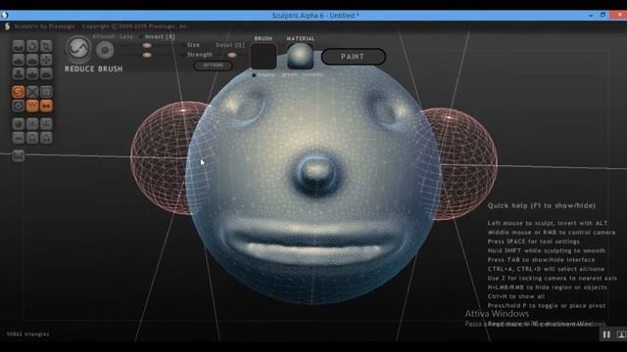The height and width of the screenshot is (352, 627).
Task: Open the Material sphere preview
Action: click(x=300, y=57)
